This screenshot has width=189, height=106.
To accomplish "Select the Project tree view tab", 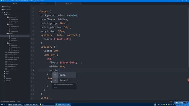I will click(x=15, y=4).
